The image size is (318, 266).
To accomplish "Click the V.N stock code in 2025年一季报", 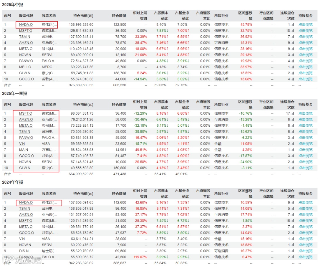I will point(22,144).
